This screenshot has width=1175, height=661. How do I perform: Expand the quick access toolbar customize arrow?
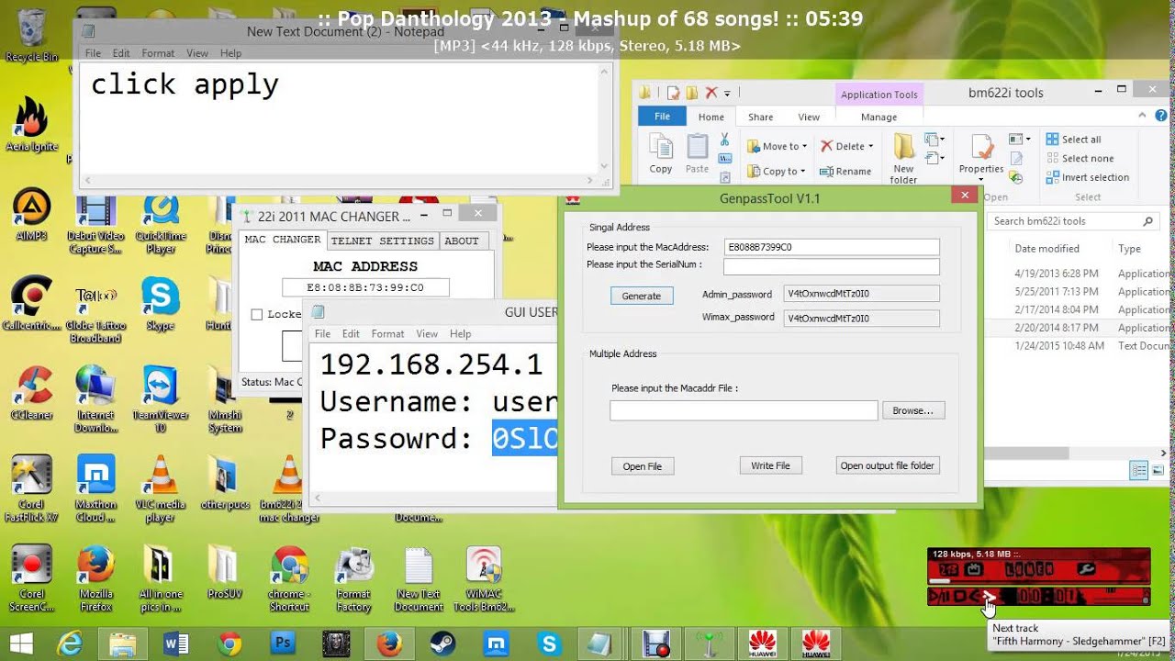[x=727, y=93]
